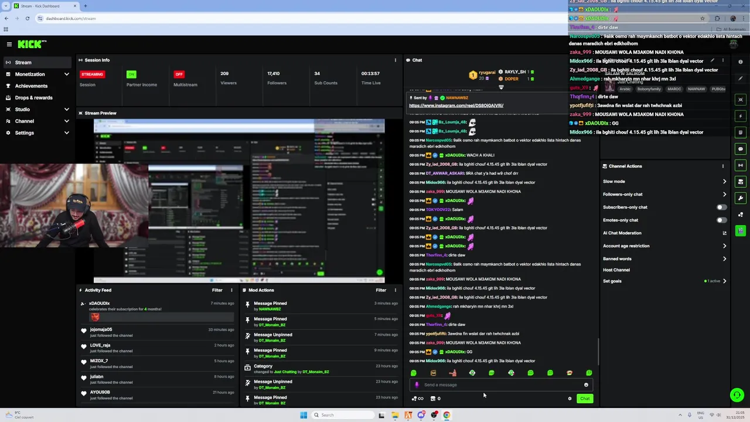Open Slow mode options arrow
The height and width of the screenshot is (422, 750).
point(724,182)
